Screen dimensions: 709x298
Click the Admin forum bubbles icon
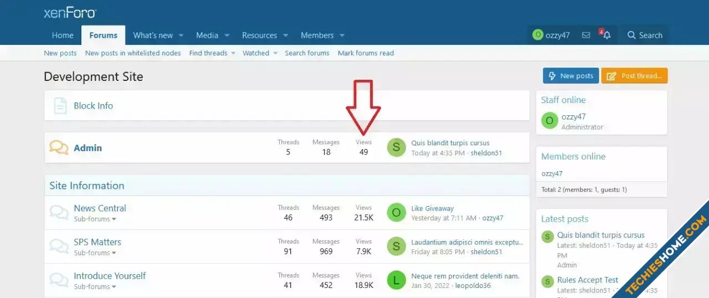pos(59,147)
